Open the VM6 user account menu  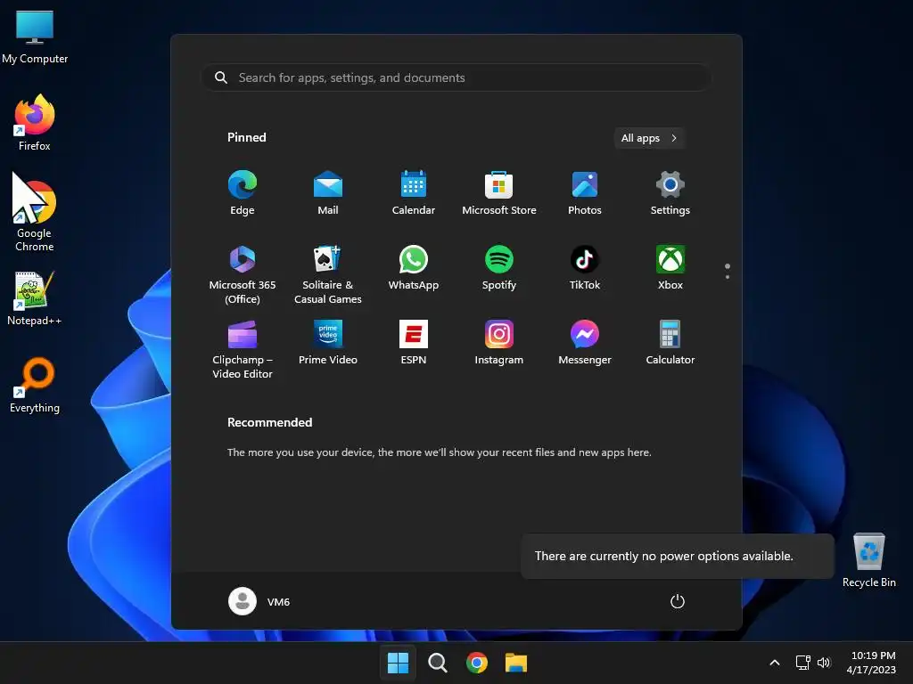tap(259, 601)
